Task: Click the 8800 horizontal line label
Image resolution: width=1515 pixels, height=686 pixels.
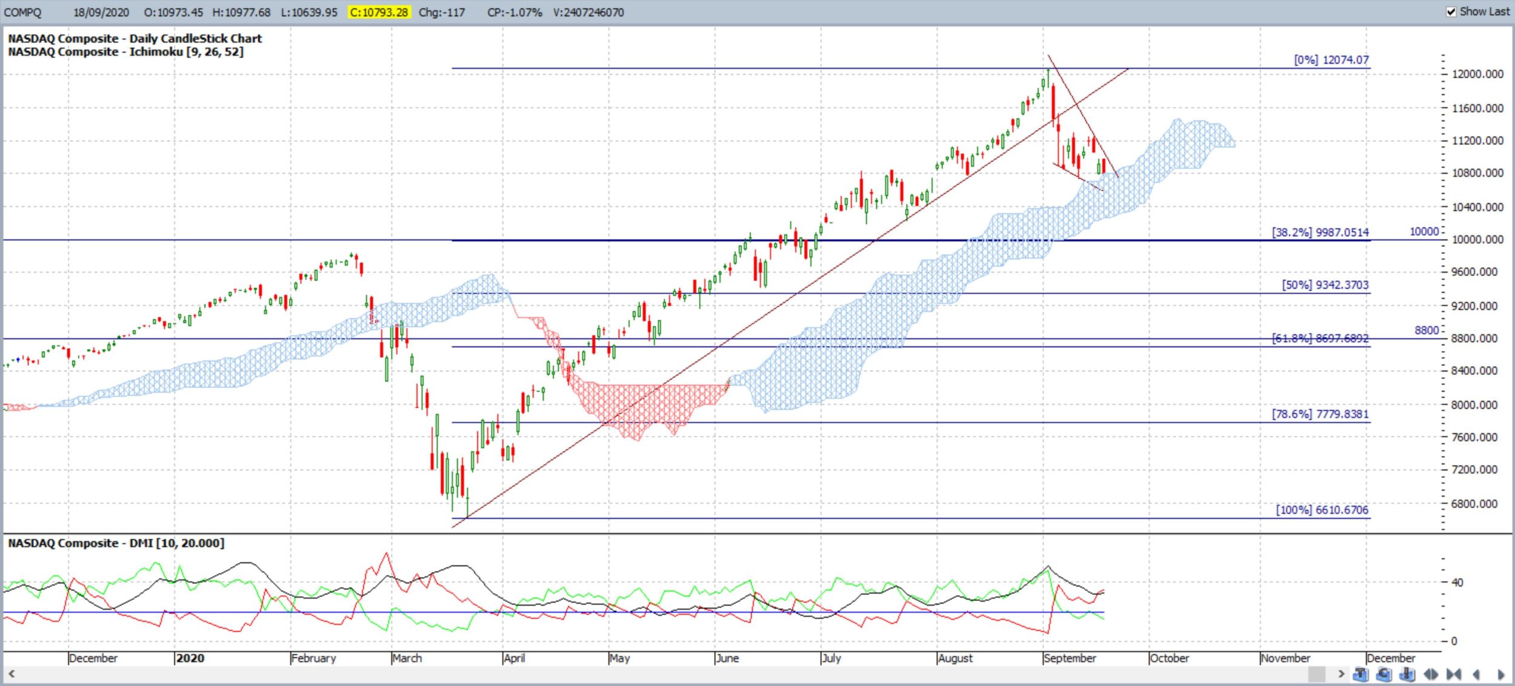Action: pyautogui.click(x=1426, y=331)
